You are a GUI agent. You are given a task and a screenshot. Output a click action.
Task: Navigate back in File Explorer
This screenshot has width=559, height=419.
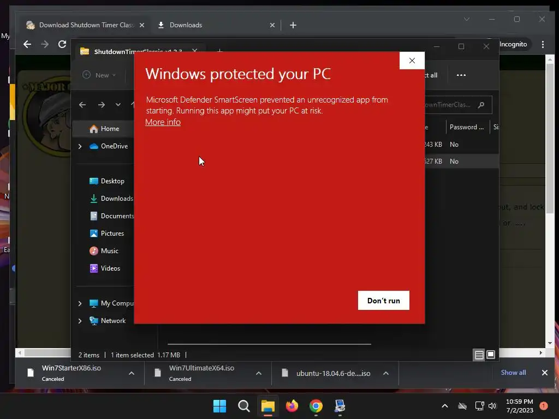point(83,105)
